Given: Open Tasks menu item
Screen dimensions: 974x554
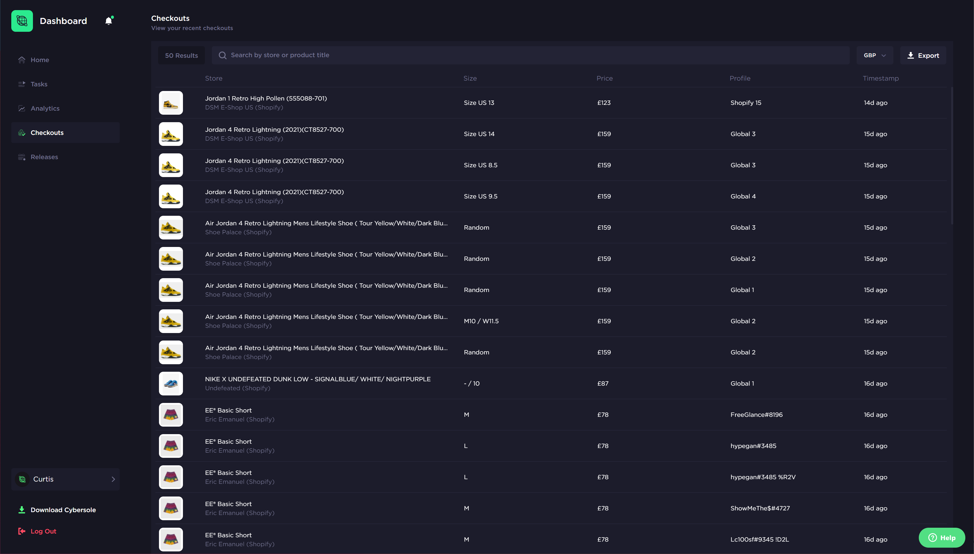Looking at the screenshot, I should click(x=66, y=84).
